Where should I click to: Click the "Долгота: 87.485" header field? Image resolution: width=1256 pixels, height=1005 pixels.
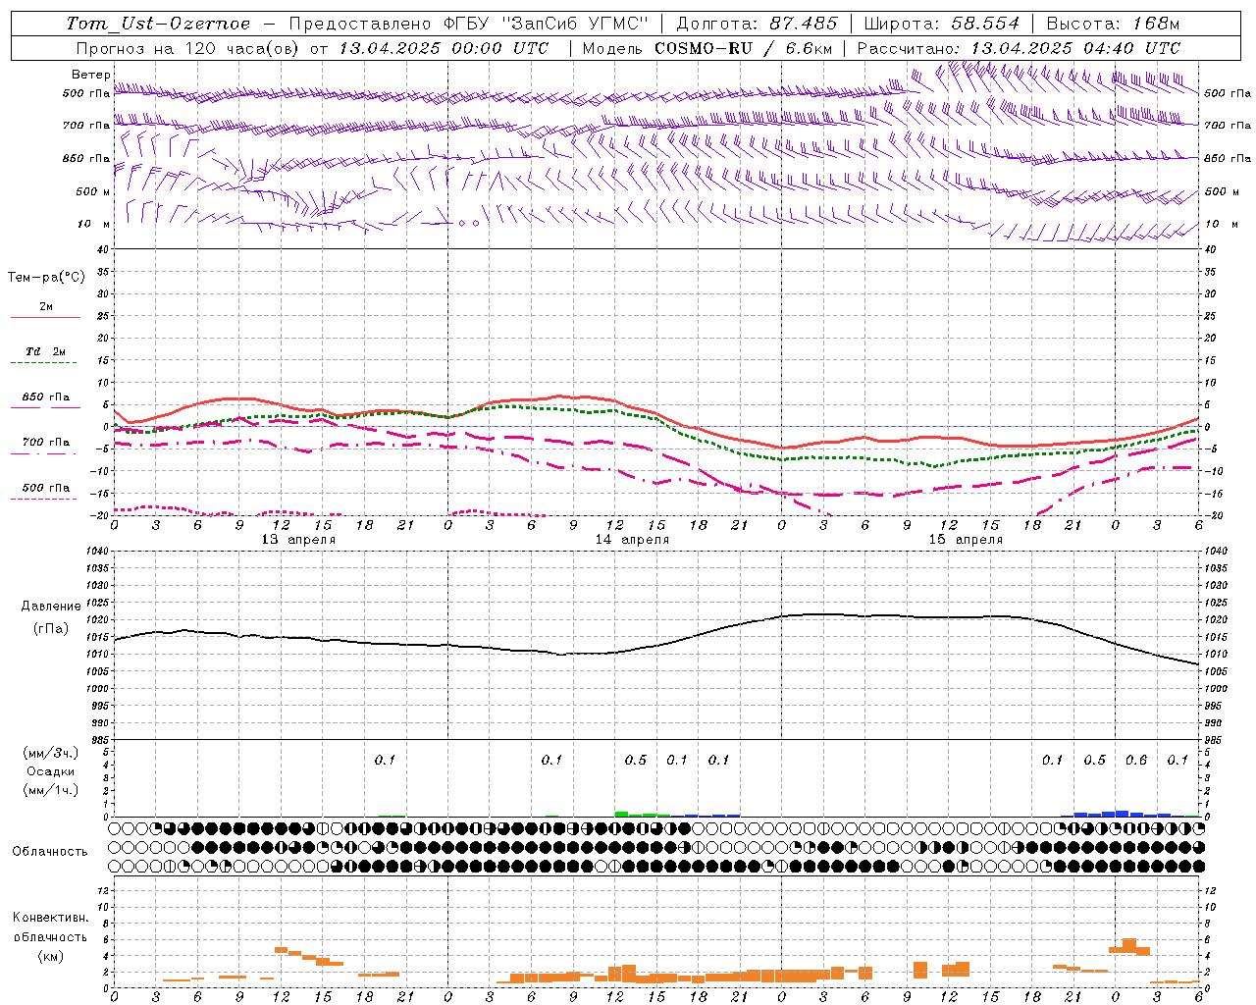[758, 24]
